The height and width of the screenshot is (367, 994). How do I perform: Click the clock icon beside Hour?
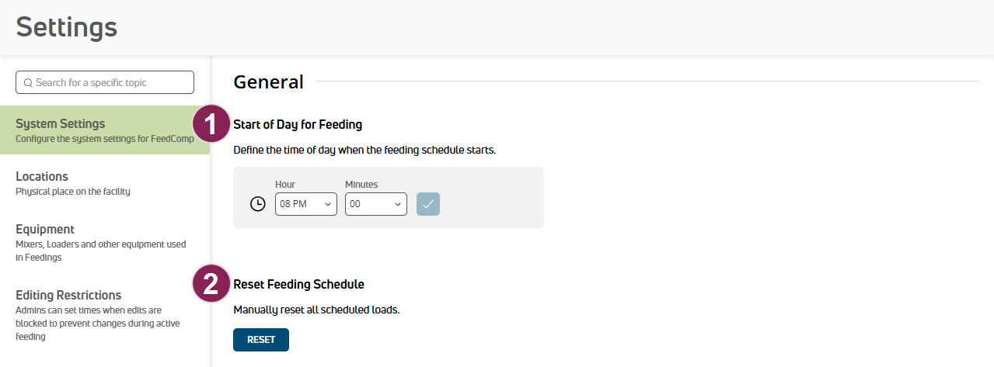coord(258,204)
